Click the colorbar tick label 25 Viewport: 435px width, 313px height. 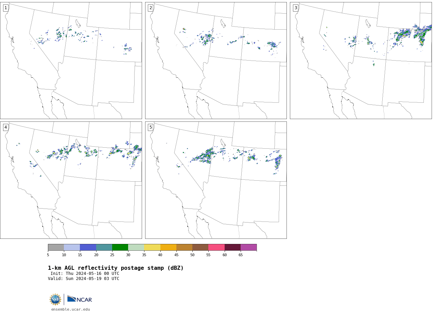pos(112,255)
